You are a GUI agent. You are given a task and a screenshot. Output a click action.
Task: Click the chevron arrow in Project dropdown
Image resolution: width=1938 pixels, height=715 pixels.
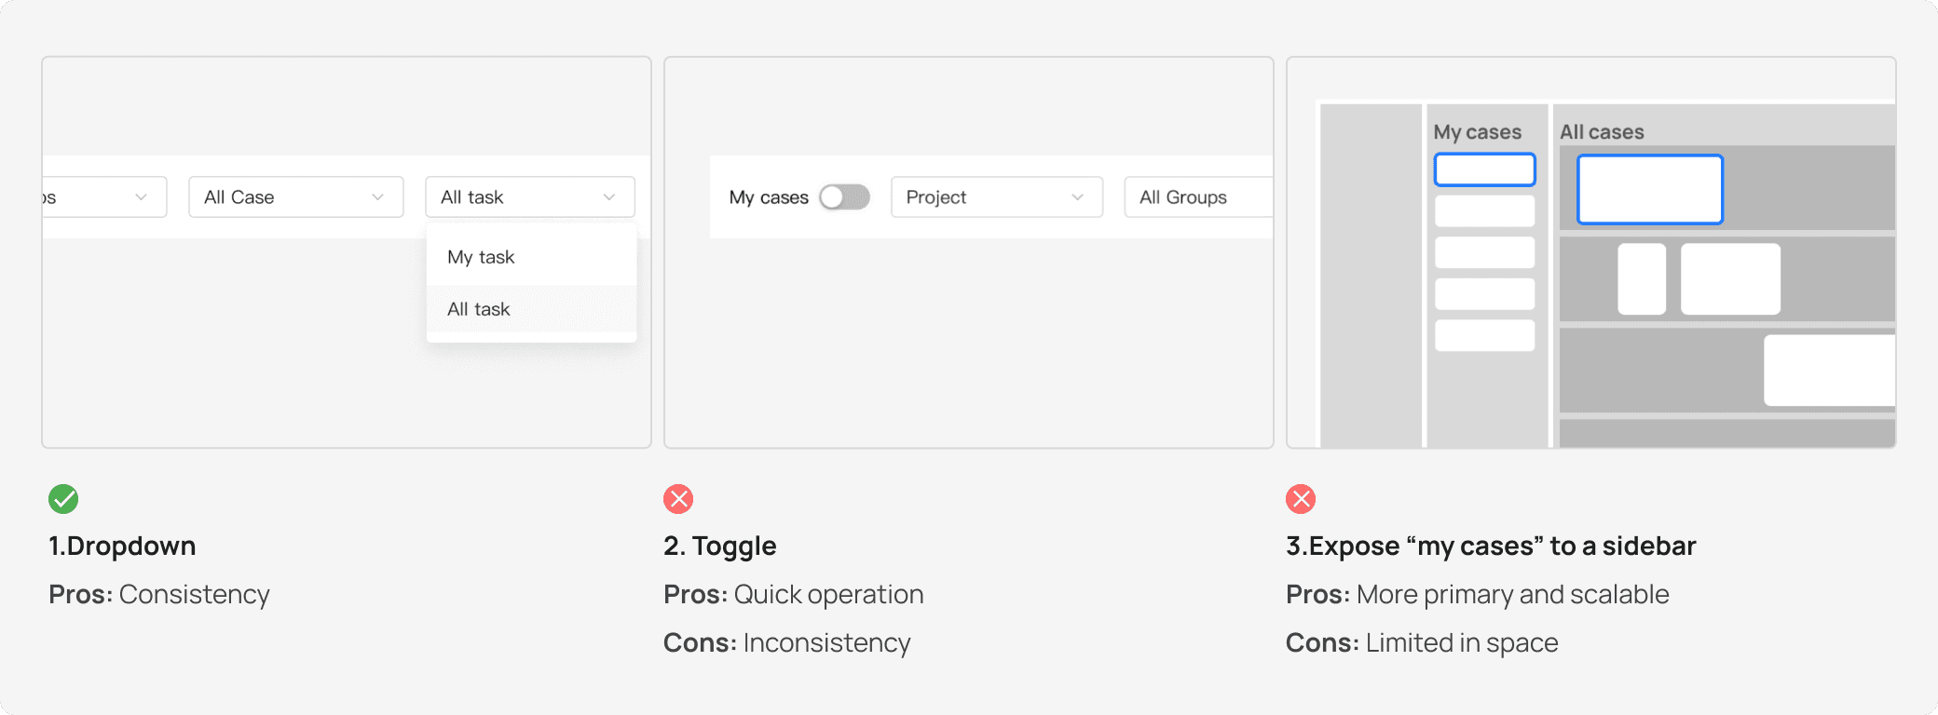(1077, 197)
